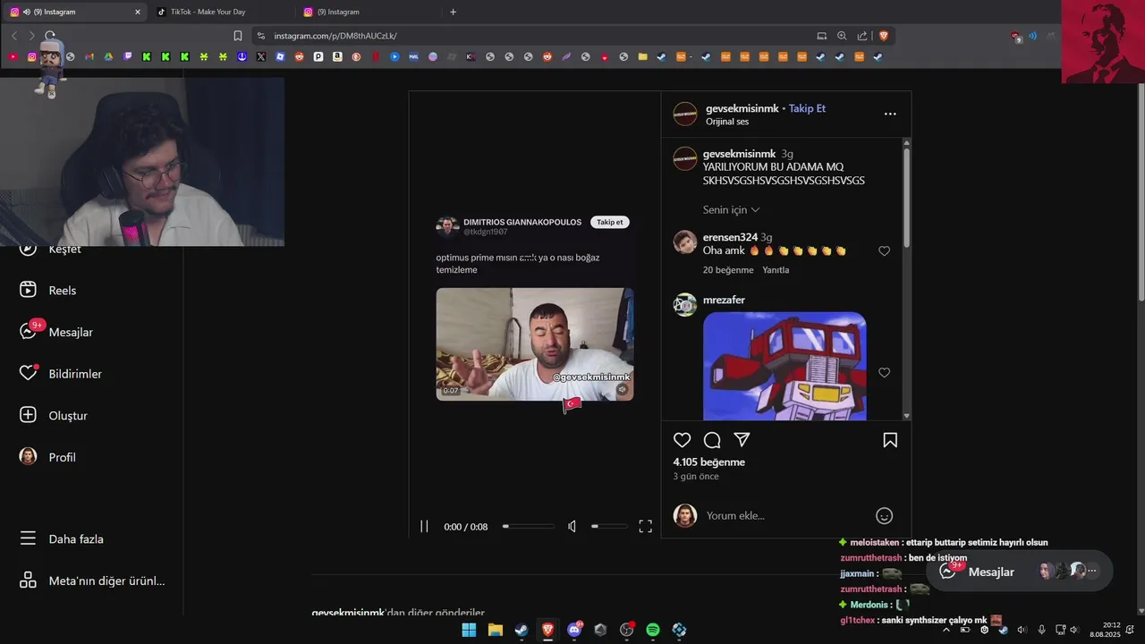Open the Amazon bookmark
This screenshot has height=644, width=1145.
point(337,56)
